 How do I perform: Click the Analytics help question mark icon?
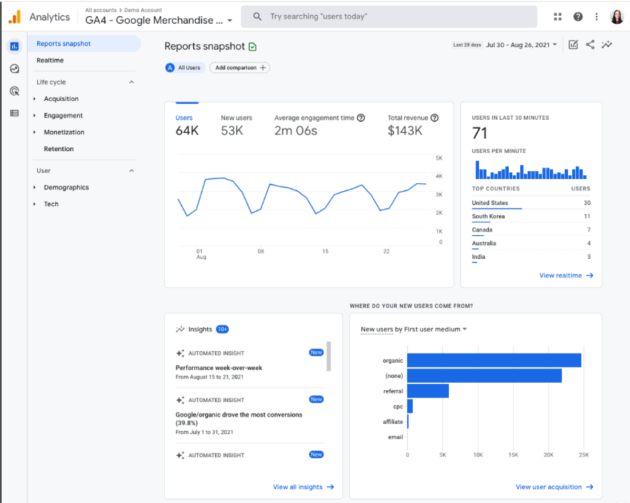click(577, 16)
